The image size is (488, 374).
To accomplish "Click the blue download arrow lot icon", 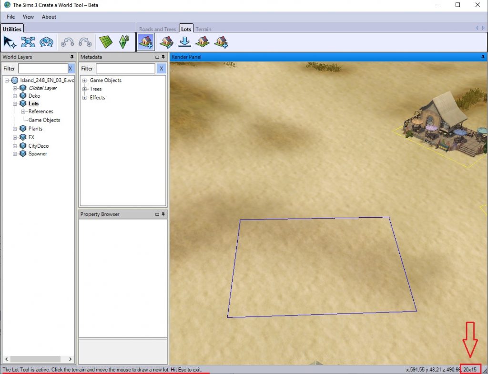I will [184, 42].
